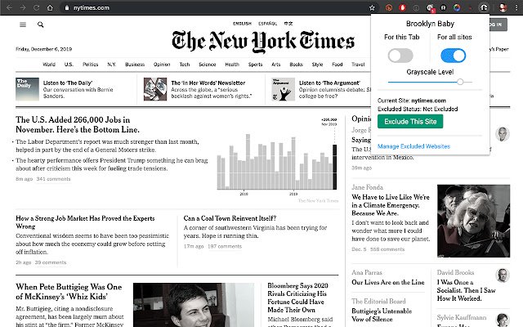Click the browser forward arrow
Screen dimensions: 523x327
click(x=23, y=7)
